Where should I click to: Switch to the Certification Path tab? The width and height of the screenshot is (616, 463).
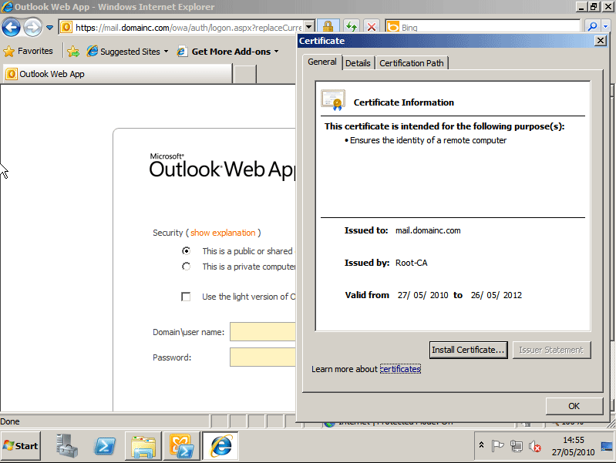pos(412,63)
